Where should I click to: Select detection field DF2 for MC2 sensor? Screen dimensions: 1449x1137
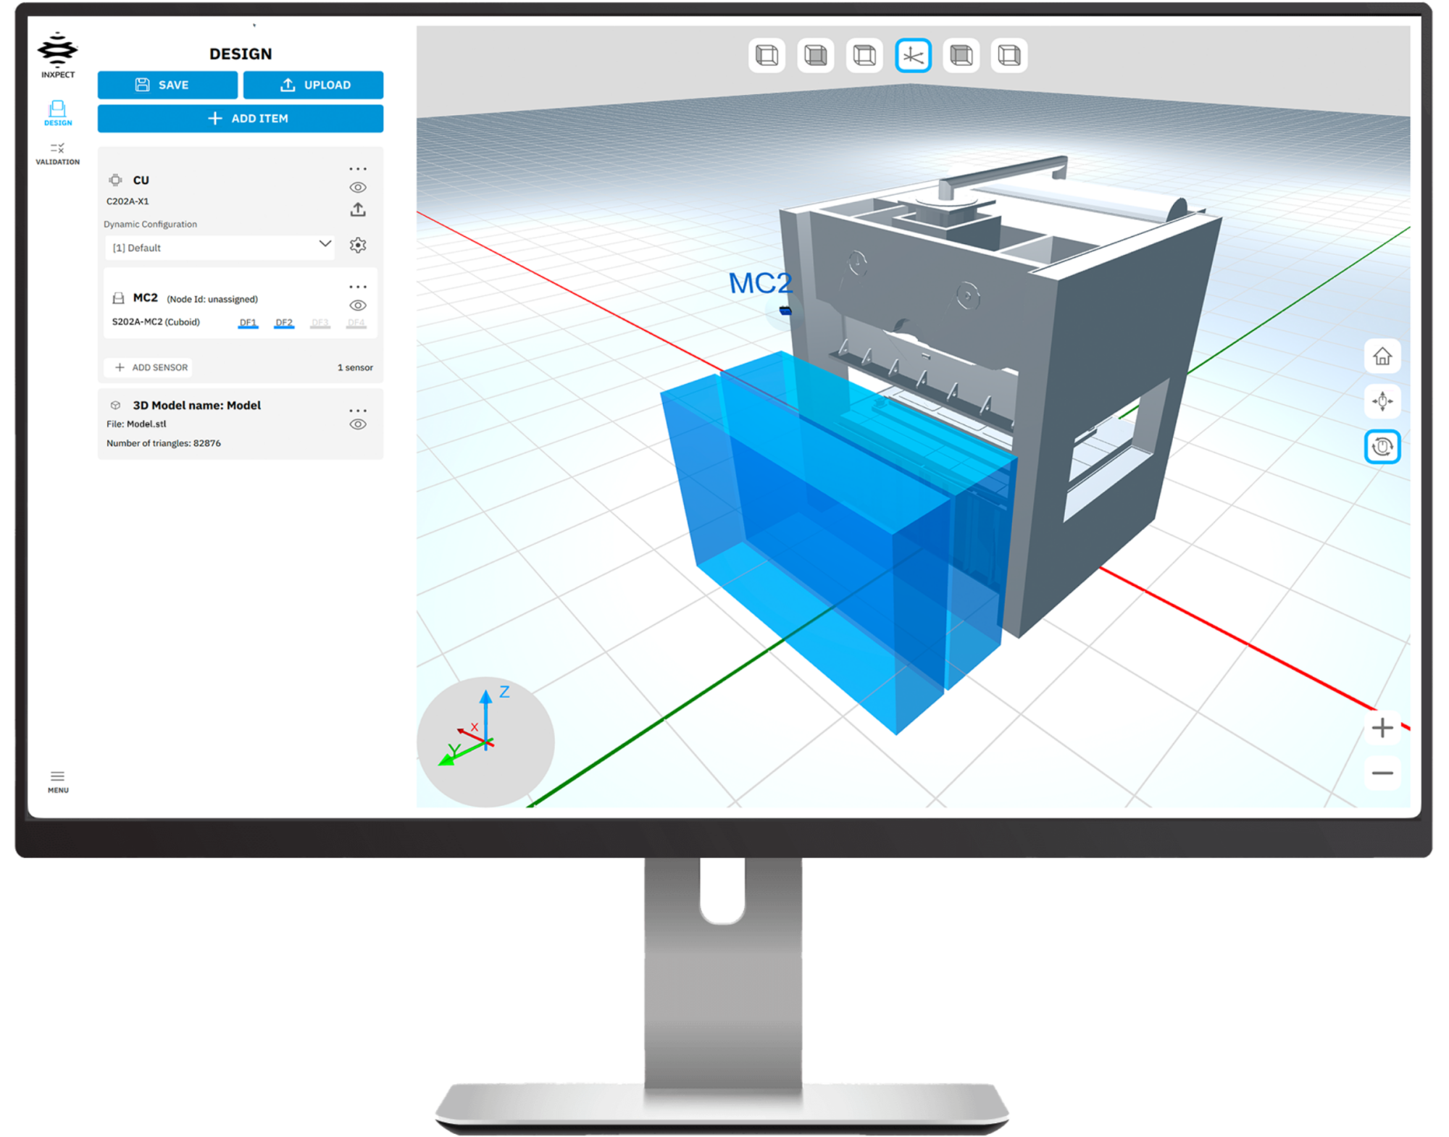coord(284,322)
